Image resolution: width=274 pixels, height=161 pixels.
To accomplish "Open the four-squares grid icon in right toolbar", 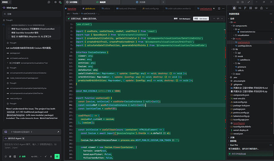I will [x=251, y=8].
